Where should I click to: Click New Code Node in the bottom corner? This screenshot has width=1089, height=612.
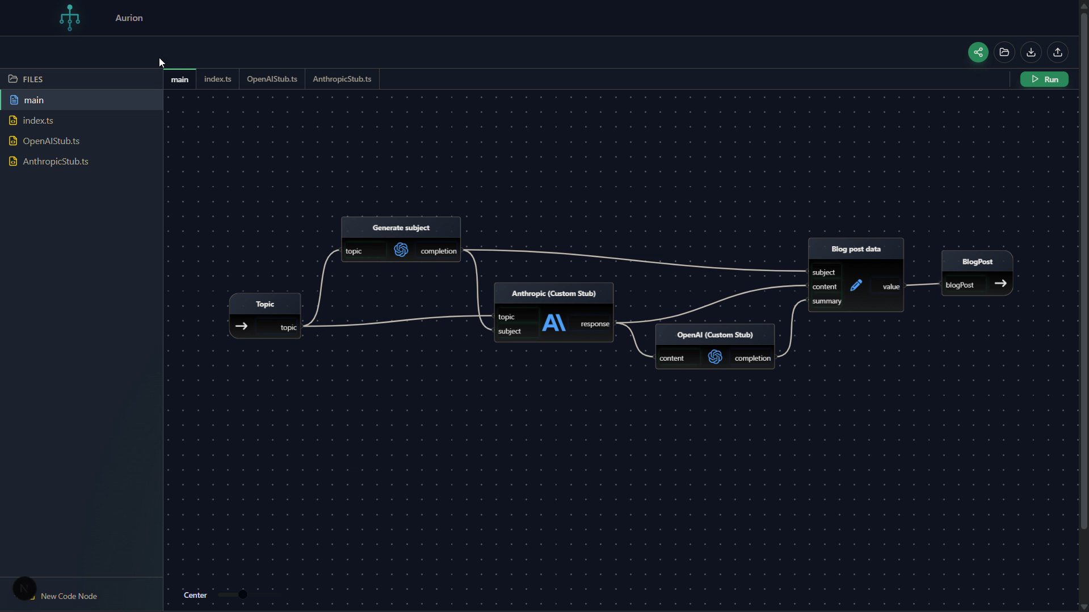coord(70,596)
